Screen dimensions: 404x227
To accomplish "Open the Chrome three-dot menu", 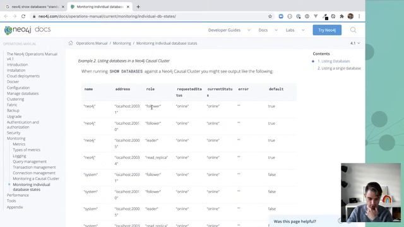I will tap(359, 16).
